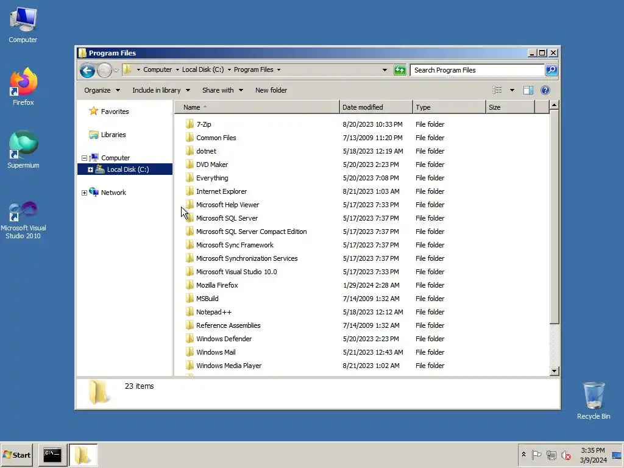Select the Notepad++ folder icon

[190, 312]
